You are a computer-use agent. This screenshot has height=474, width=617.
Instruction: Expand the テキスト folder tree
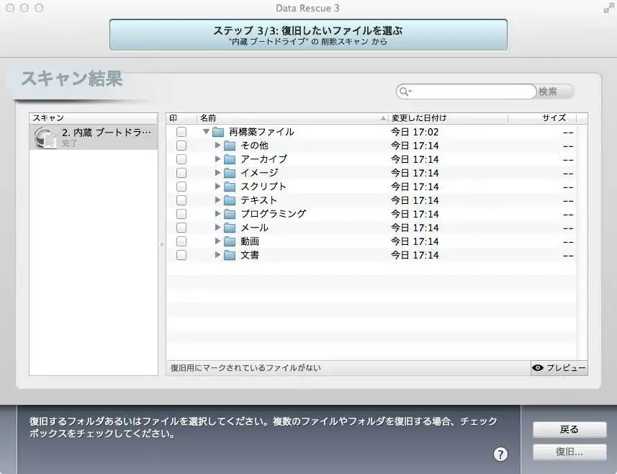217,200
